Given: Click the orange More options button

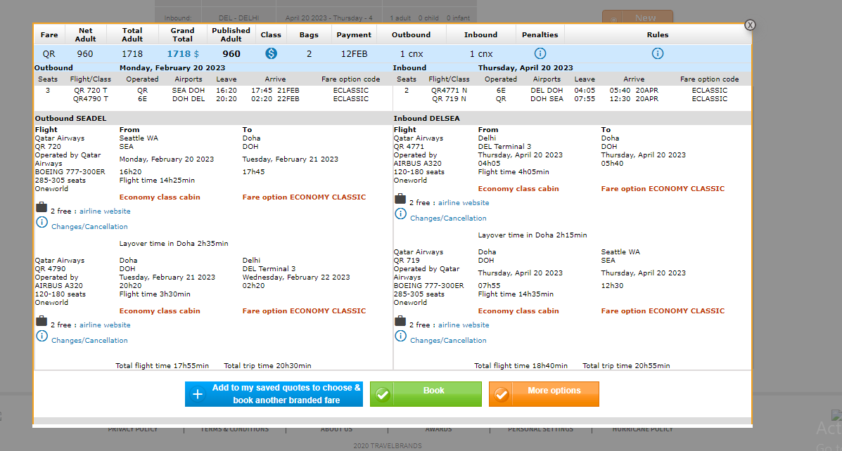Looking at the screenshot, I should [544, 394].
